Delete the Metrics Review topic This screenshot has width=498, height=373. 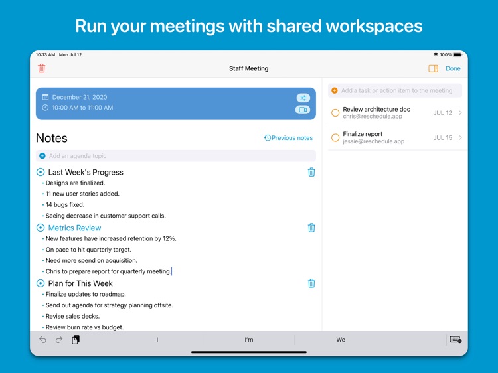[x=311, y=228]
